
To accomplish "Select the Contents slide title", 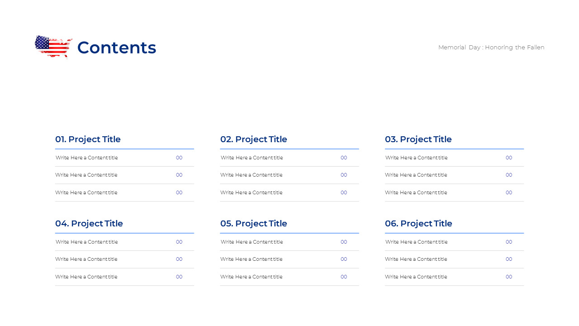I will (x=117, y=48).
